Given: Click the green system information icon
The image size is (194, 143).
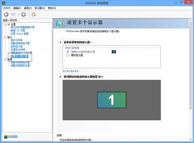Looking at the screenshot, I should coord(6,137).
